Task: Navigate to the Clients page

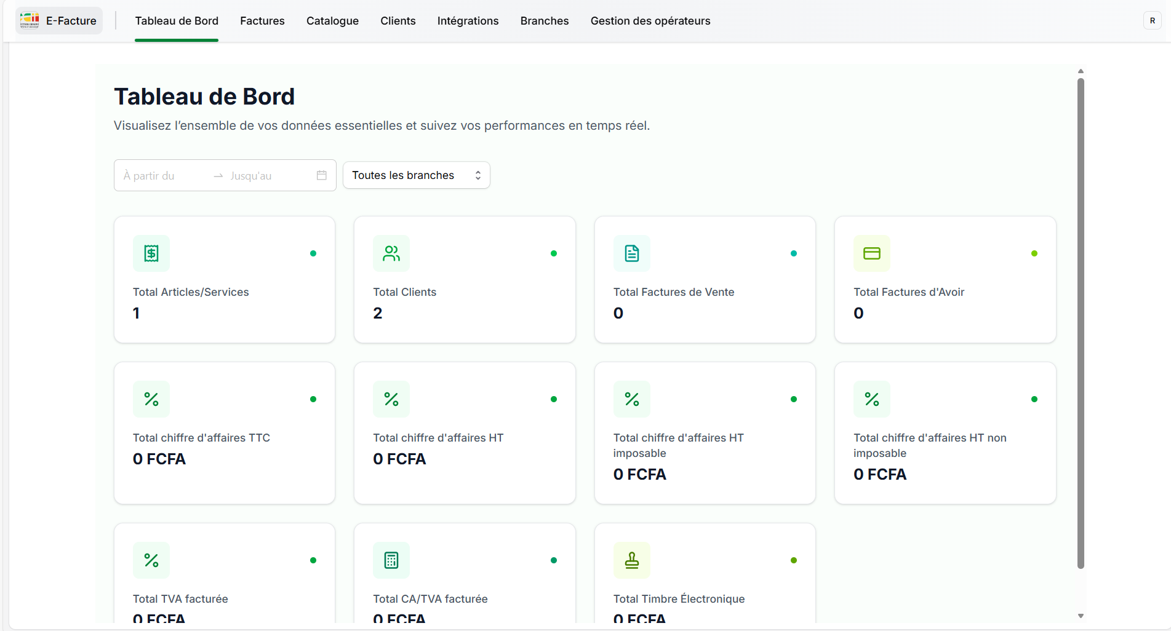Action: tap(398, 20)
